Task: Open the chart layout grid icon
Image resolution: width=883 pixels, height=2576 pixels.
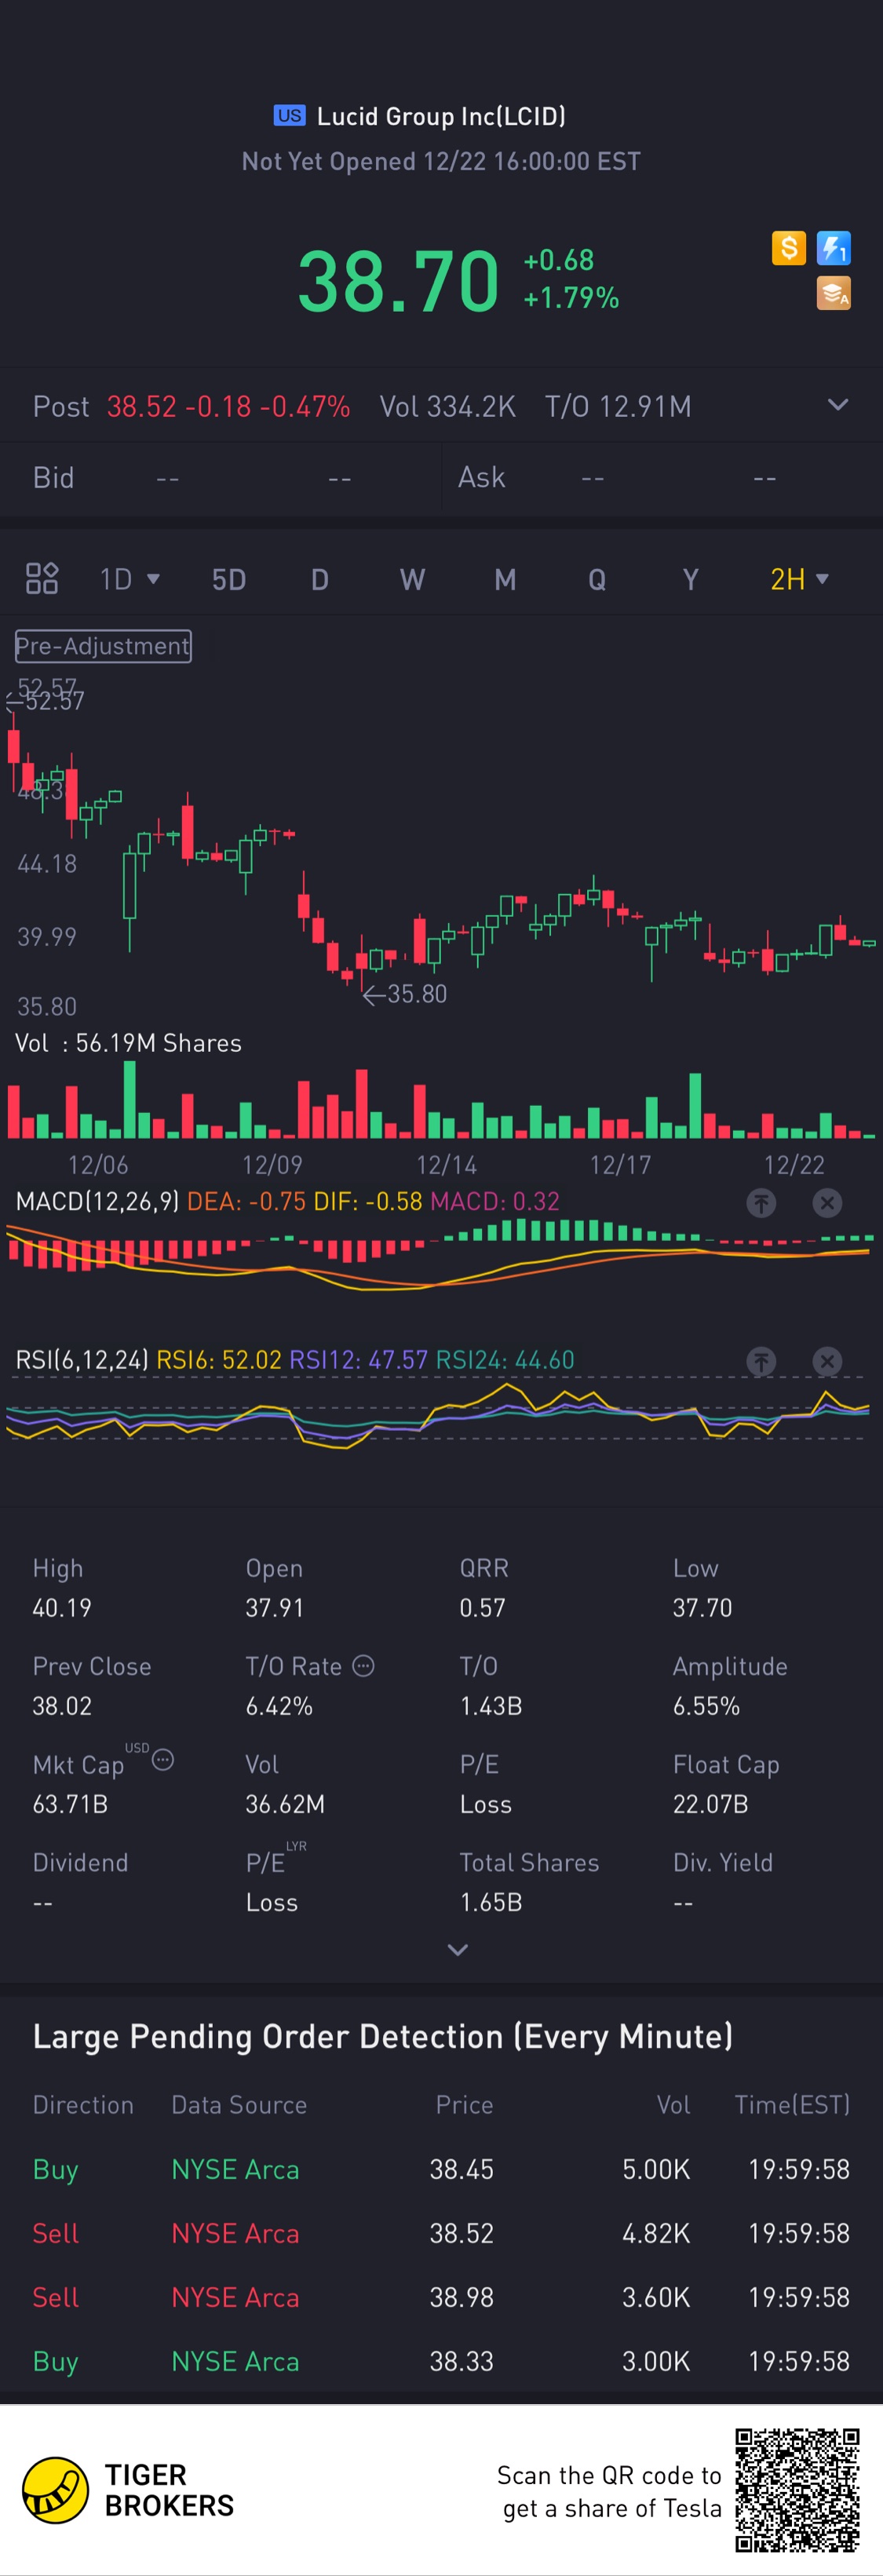Action: click(x=41, y=579)
